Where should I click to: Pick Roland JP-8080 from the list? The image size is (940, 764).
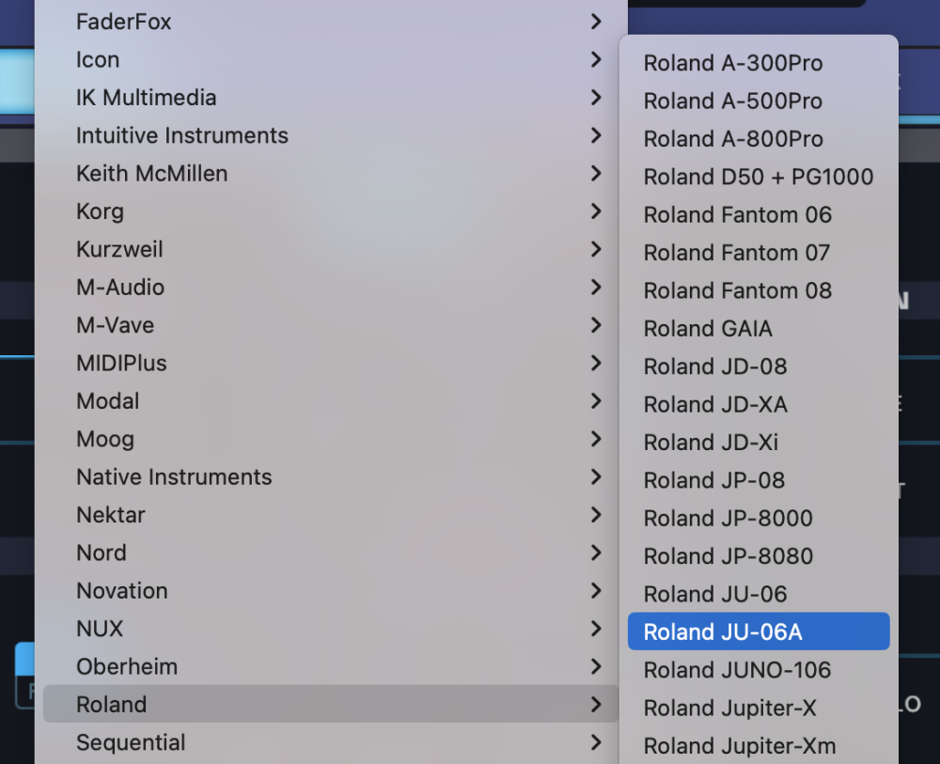point(728,556)
